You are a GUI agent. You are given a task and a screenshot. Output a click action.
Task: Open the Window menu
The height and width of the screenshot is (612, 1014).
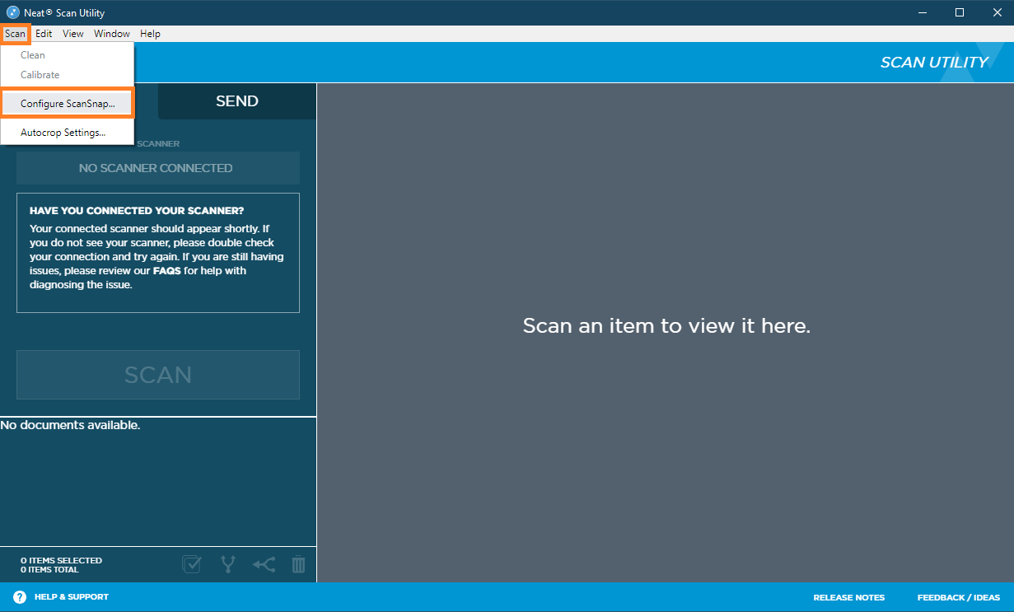[111, 34]
